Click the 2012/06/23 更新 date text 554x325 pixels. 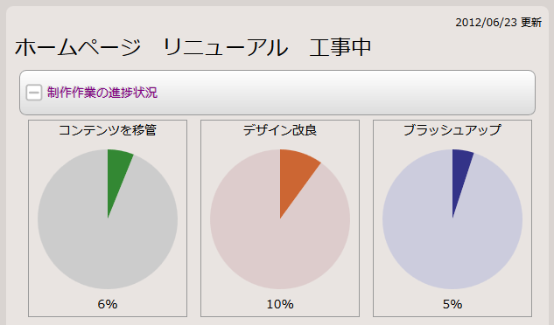click(499, 23)
